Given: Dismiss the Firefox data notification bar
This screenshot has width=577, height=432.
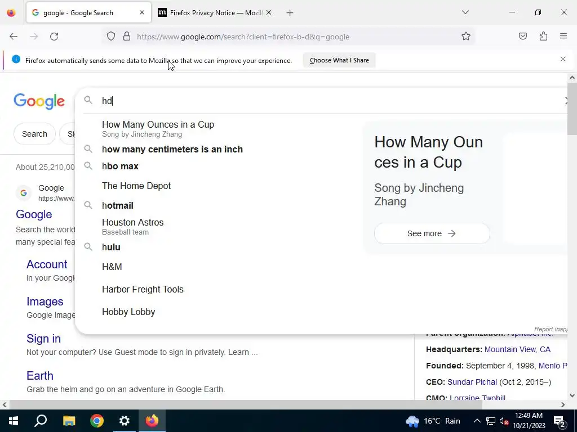Looking at the screenshot, I should 563,59.
